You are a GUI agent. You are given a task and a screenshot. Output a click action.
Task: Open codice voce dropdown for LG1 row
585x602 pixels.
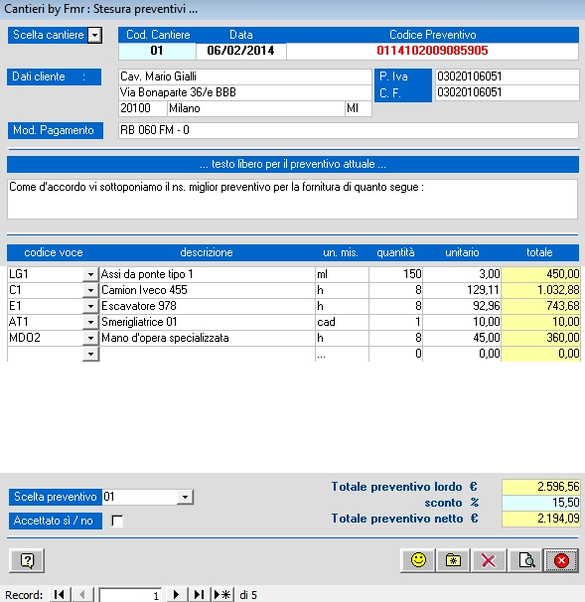click(x=90, y=274)
